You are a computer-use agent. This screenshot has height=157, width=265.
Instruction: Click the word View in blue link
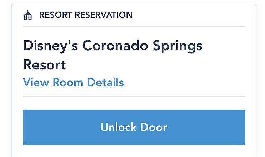(x=36, y=82)
